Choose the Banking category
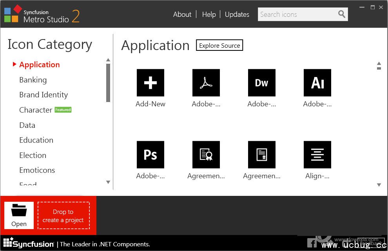Viewport: 388px width, 251px height. pyautogui.click(x=33, y=80)
